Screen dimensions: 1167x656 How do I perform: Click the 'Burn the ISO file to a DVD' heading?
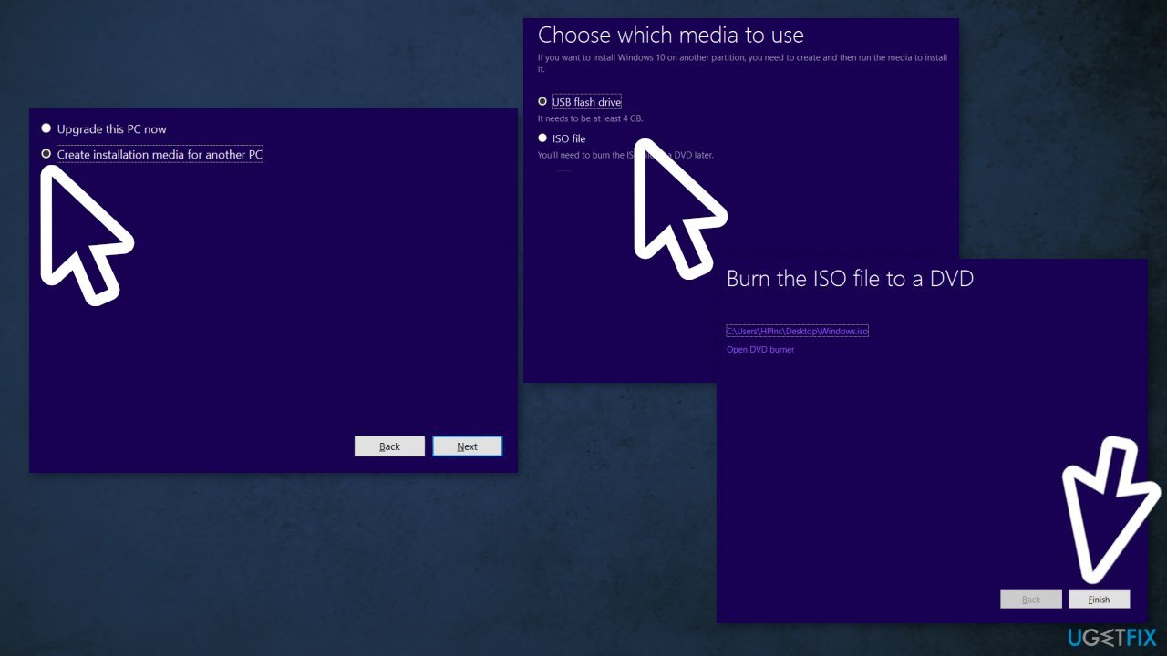click(850, 279)
